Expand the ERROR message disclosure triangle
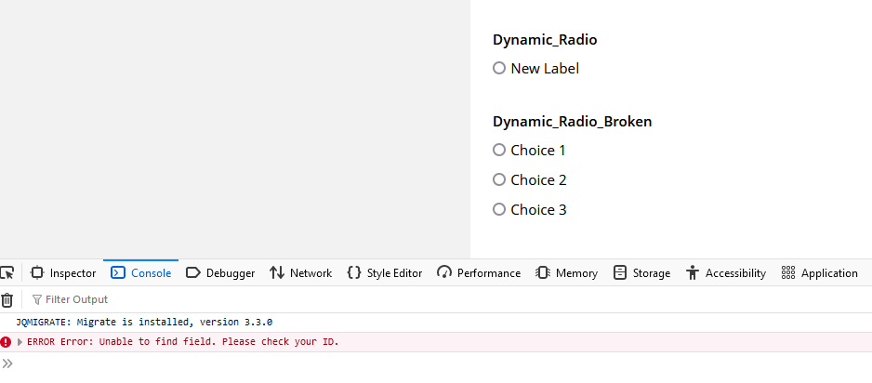872x383 pixels. (20, 342)
